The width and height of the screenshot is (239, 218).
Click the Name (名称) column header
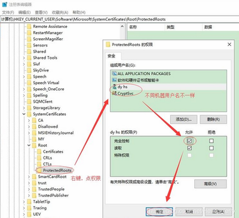tap(146, 27)
